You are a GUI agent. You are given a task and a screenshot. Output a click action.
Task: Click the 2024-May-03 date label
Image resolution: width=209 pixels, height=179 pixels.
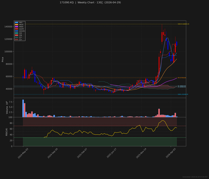23,153
